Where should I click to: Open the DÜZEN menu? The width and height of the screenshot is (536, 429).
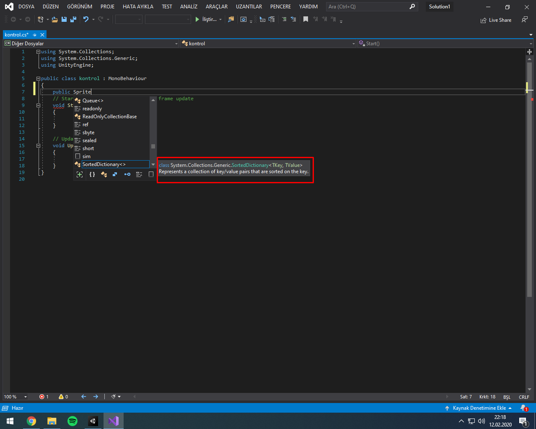[51, 7]
